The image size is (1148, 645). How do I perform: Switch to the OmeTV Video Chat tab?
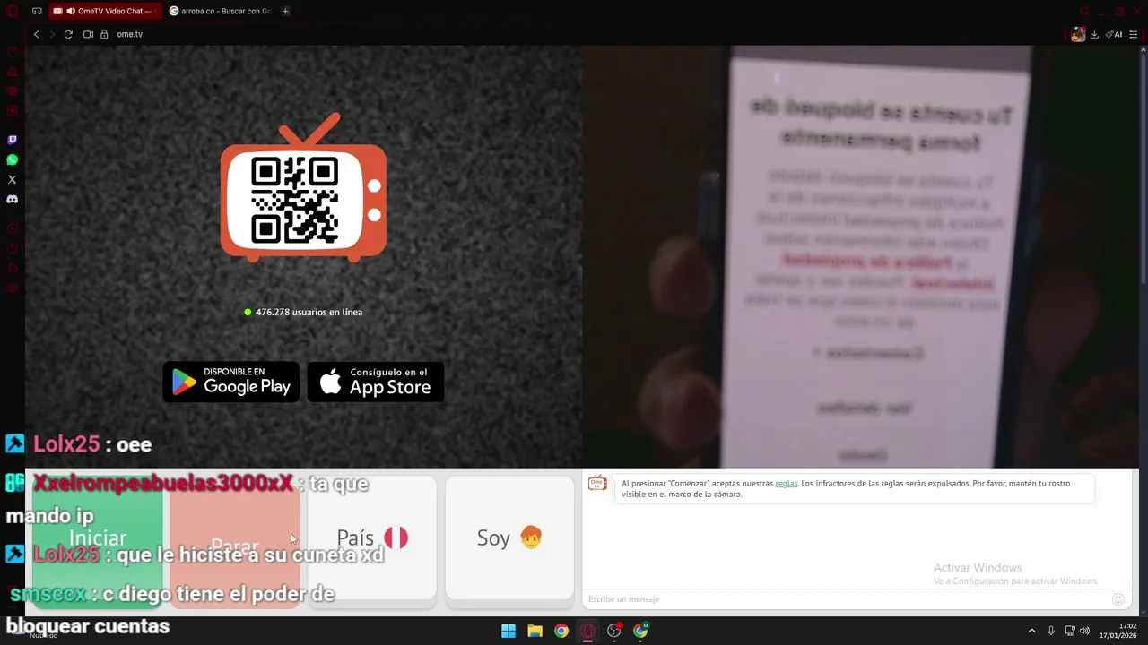[x=105, y=11]
